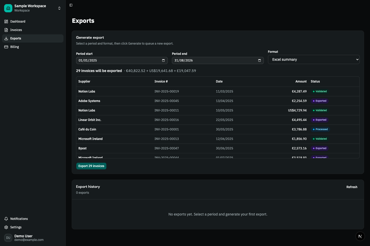This screenshot has height=246, width=370.
Task: Toggle the sidebar collapse icon
Action: [71, 5]
